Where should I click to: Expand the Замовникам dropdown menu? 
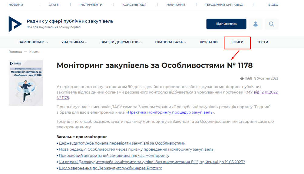[33, 42]
